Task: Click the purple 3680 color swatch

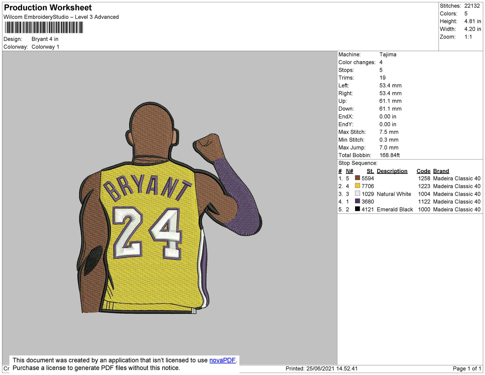Action: 357,201
